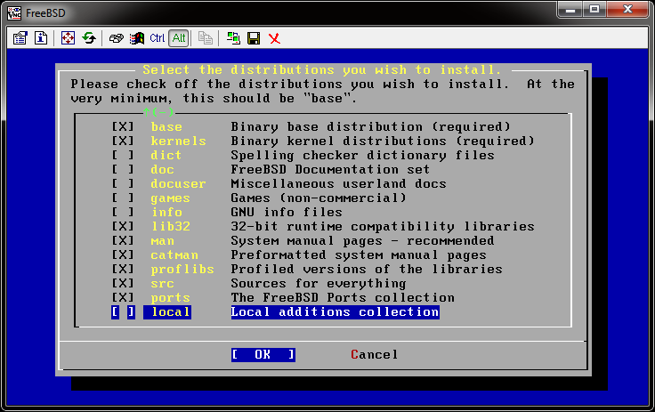This screenshot has width=655, height=412.
Task: Uncheck the lib32 distribution checkbox
Action: click(123, 226)
